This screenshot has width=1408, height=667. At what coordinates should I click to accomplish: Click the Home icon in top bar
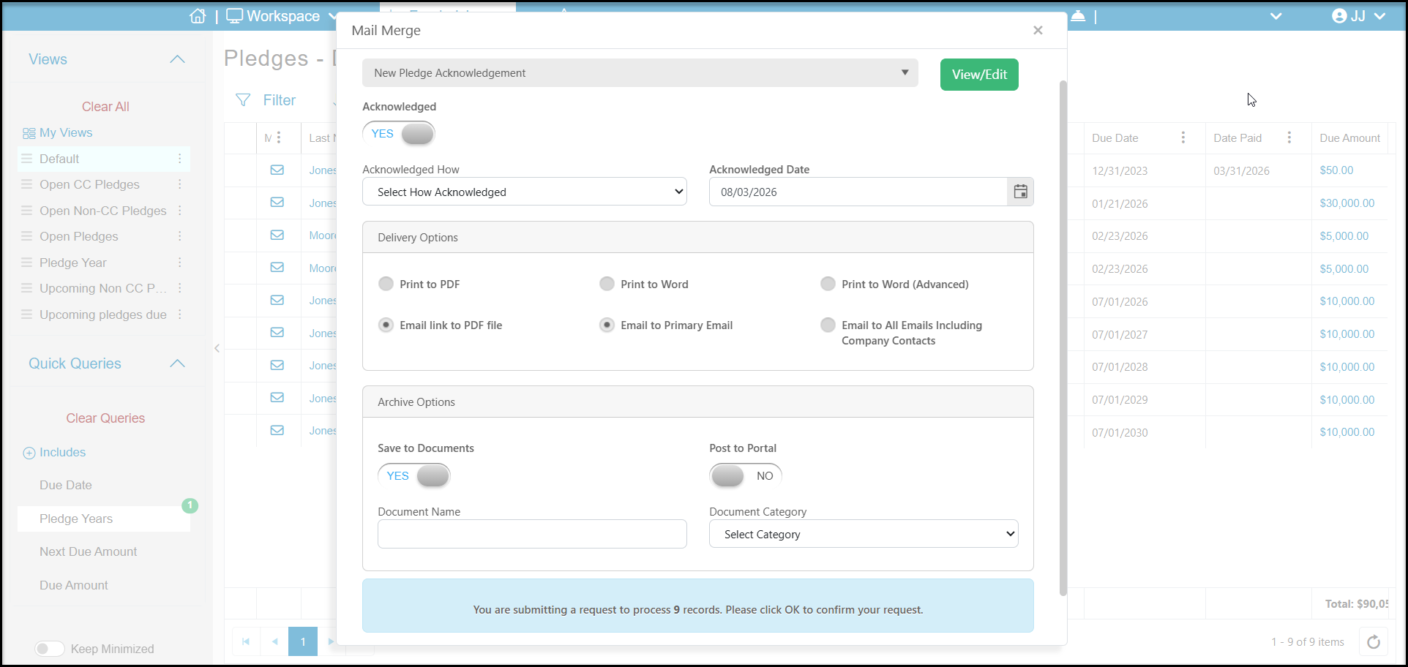198,16
